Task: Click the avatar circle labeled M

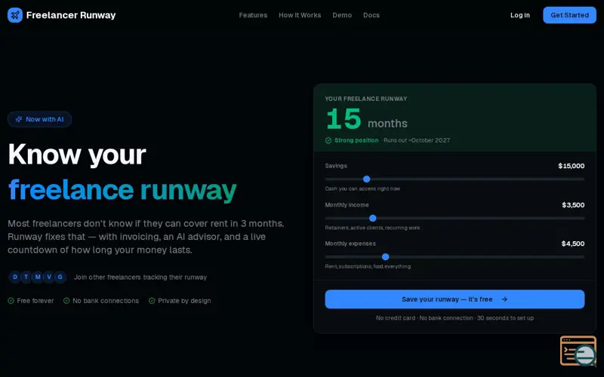Action: (38, 277)
